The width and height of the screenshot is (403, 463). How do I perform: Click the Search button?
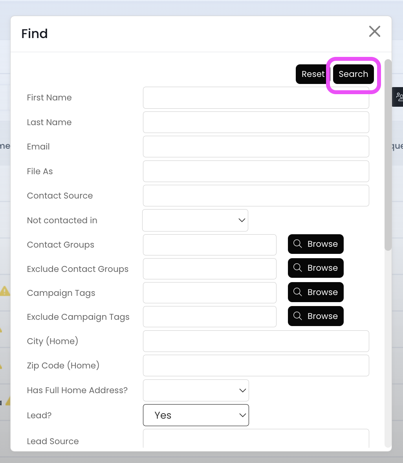coord(353,74)
